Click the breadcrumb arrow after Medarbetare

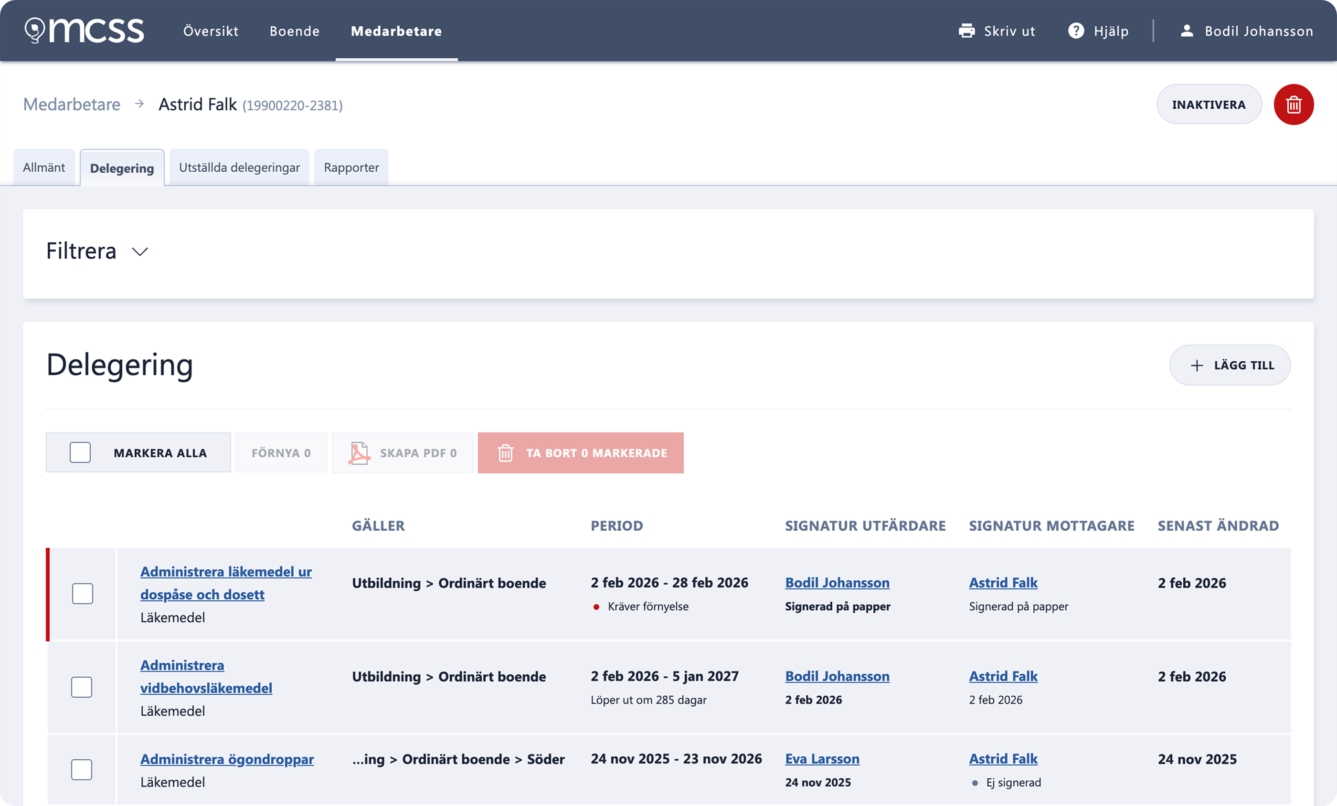(x=139, y=104)
